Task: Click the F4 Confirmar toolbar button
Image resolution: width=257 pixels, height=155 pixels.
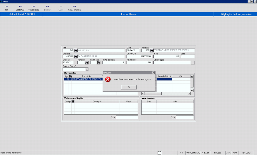Action: tap(20, 8)
